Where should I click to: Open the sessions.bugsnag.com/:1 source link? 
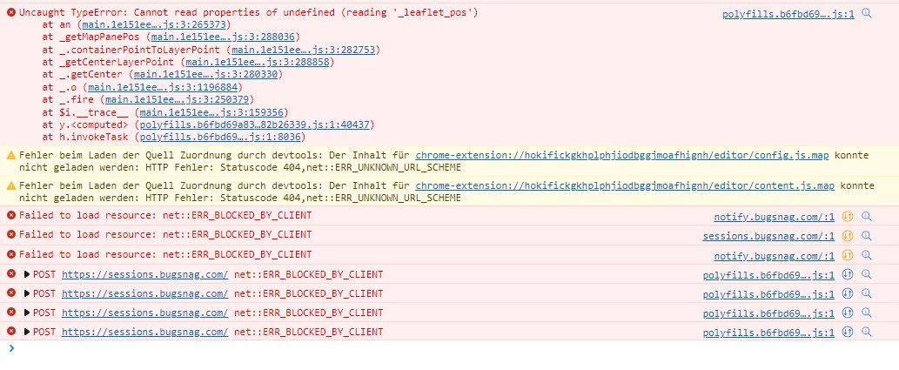click(768, 236)
